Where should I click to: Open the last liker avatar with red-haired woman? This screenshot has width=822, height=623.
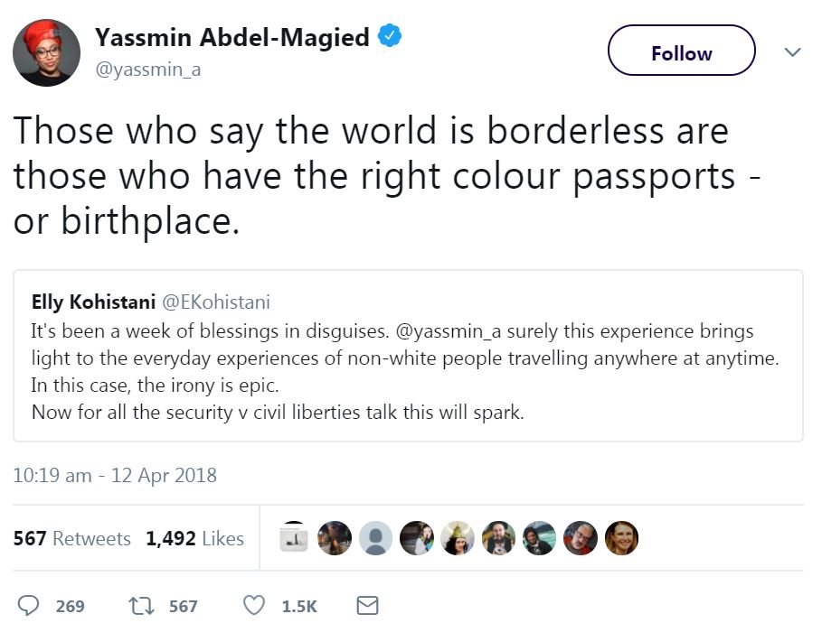[x=621, y=538]
